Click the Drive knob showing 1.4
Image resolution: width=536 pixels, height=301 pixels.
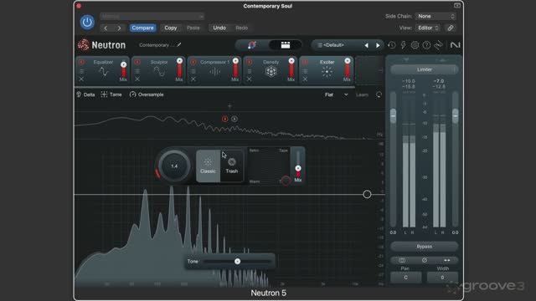click(174, 166)
